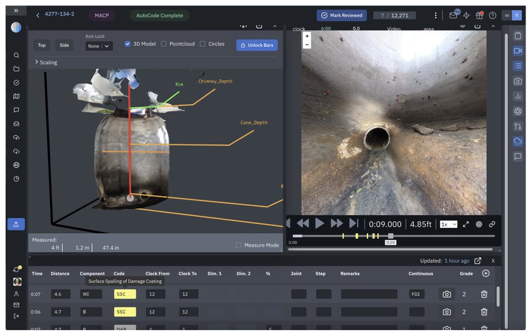
Task: Open photo camera icon in right sidebar
Action: click(518, 81)
